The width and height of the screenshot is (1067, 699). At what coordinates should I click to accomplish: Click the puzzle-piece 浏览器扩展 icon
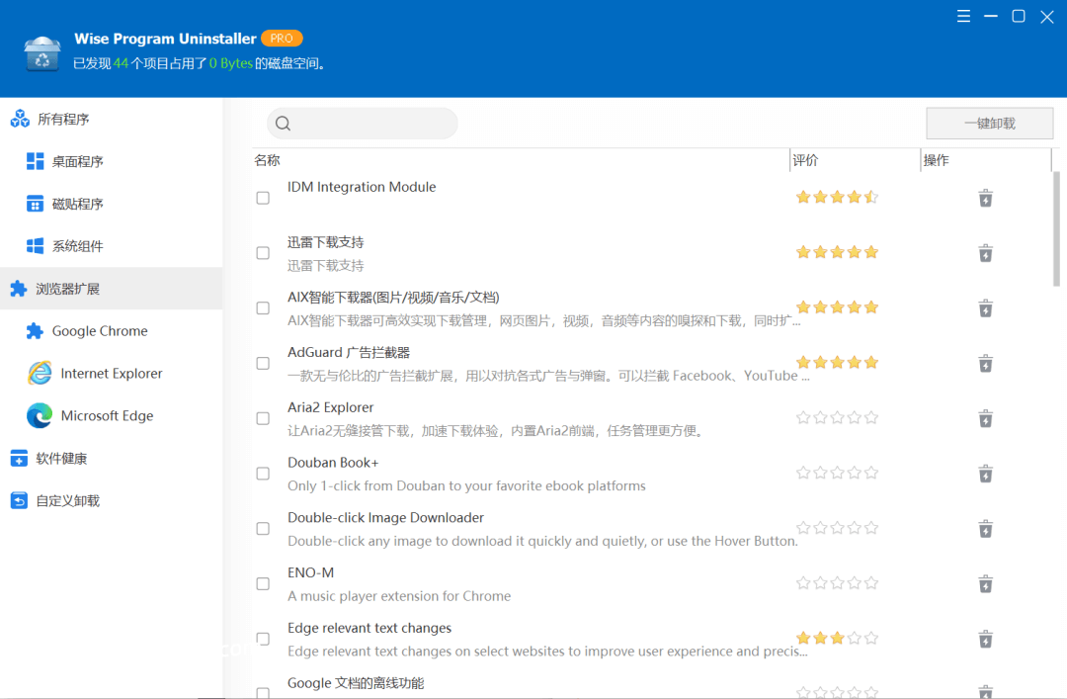20,288
